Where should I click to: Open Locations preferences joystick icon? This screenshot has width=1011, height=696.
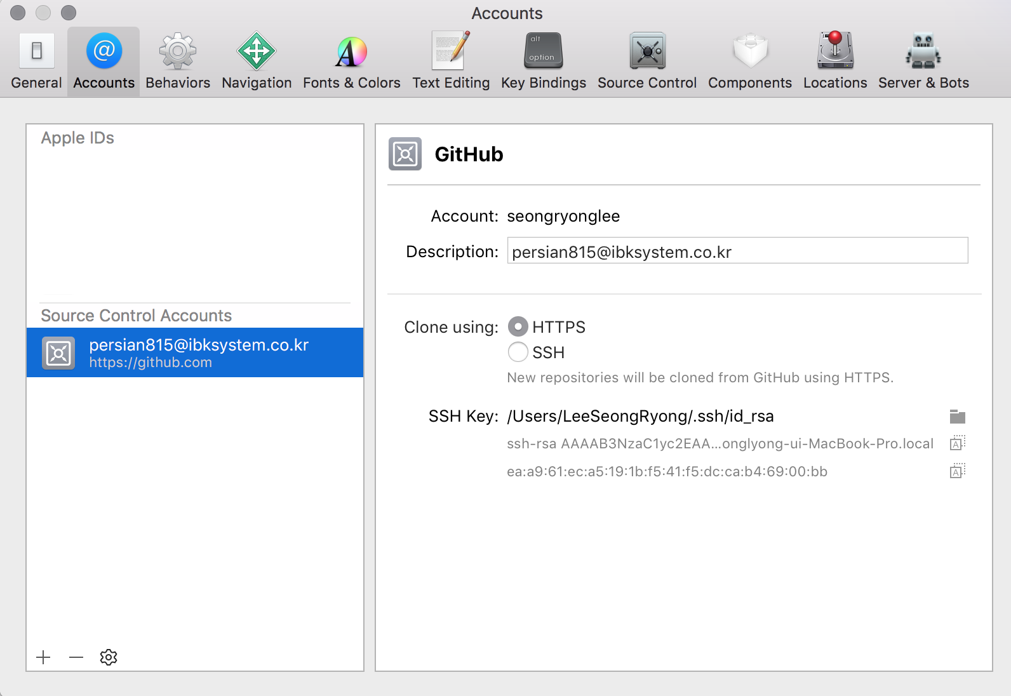tap(835, 51)
